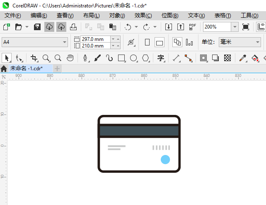The height and width of the screenshot is (205, 266).
Task: Decrease page height with down stepper
Action: (113, 46)
